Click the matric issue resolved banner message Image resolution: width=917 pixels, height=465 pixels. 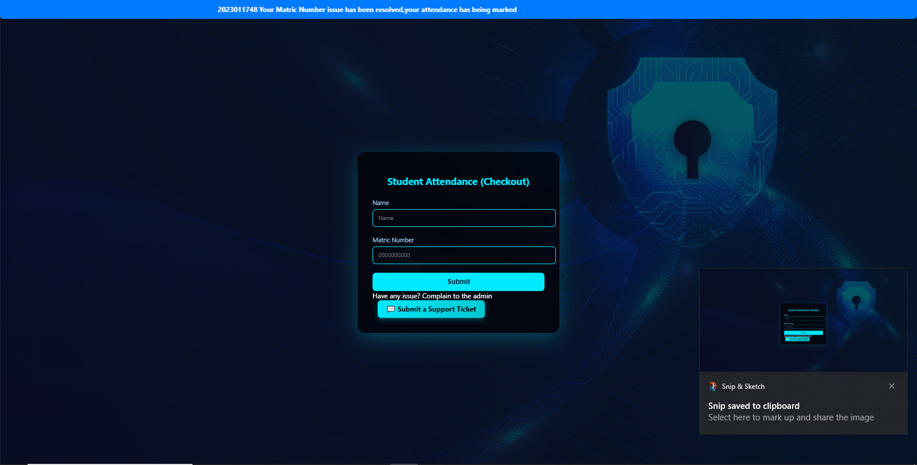coord(367,10)
